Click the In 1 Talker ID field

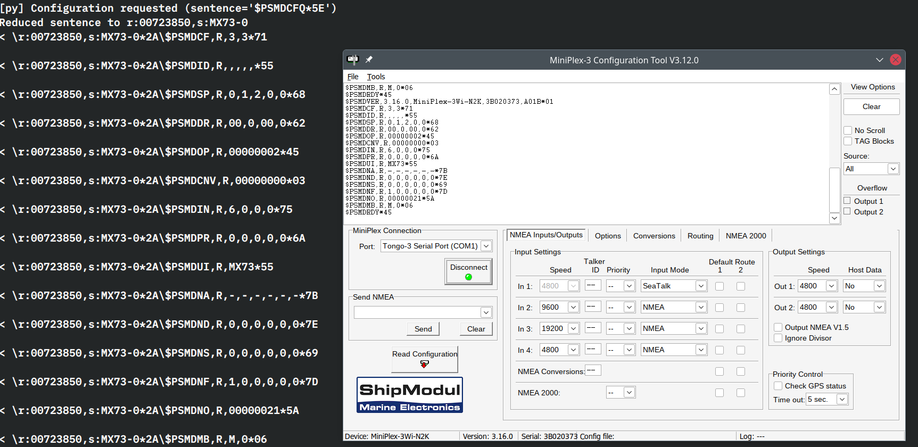tap(593, 285)
